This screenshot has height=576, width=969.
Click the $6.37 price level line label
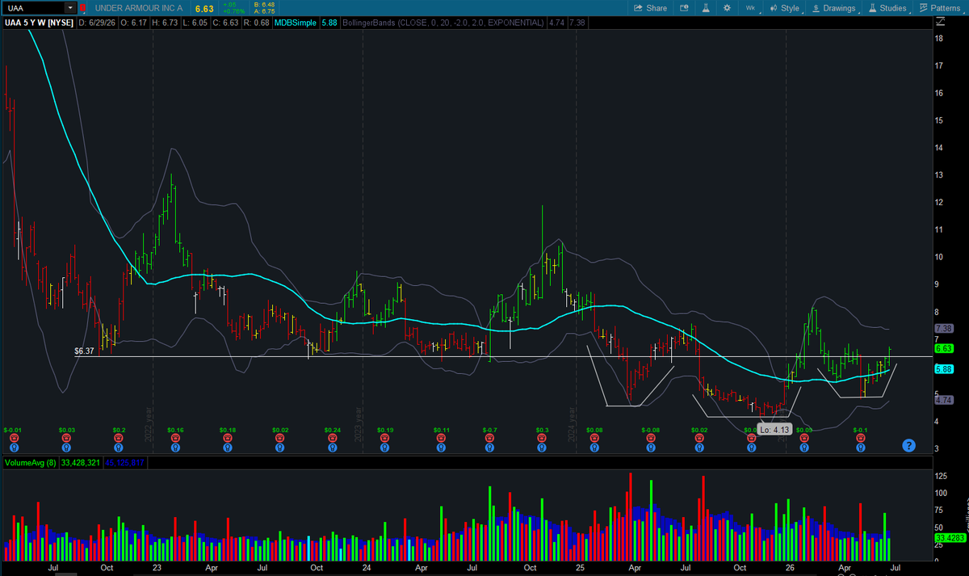pos(84,351)
